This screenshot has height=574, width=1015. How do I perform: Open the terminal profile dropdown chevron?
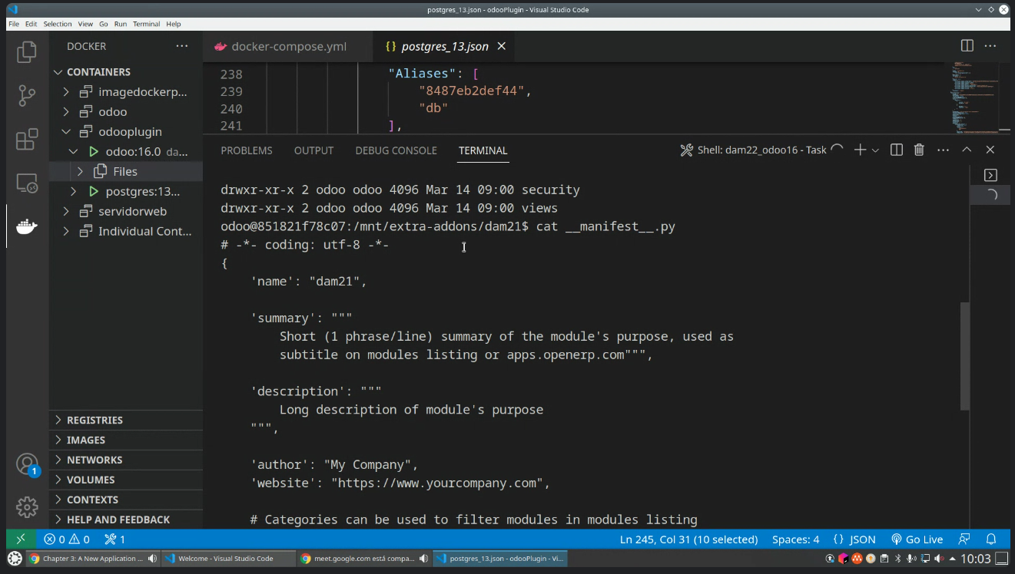tap(877, 150)
